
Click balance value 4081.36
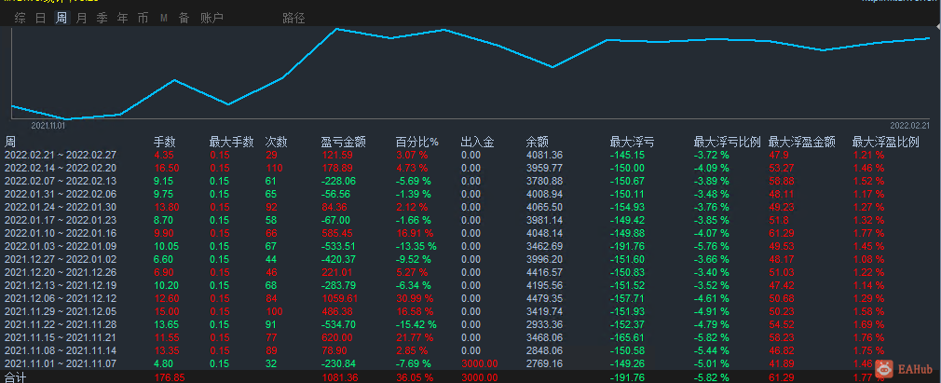coord(544,155)
